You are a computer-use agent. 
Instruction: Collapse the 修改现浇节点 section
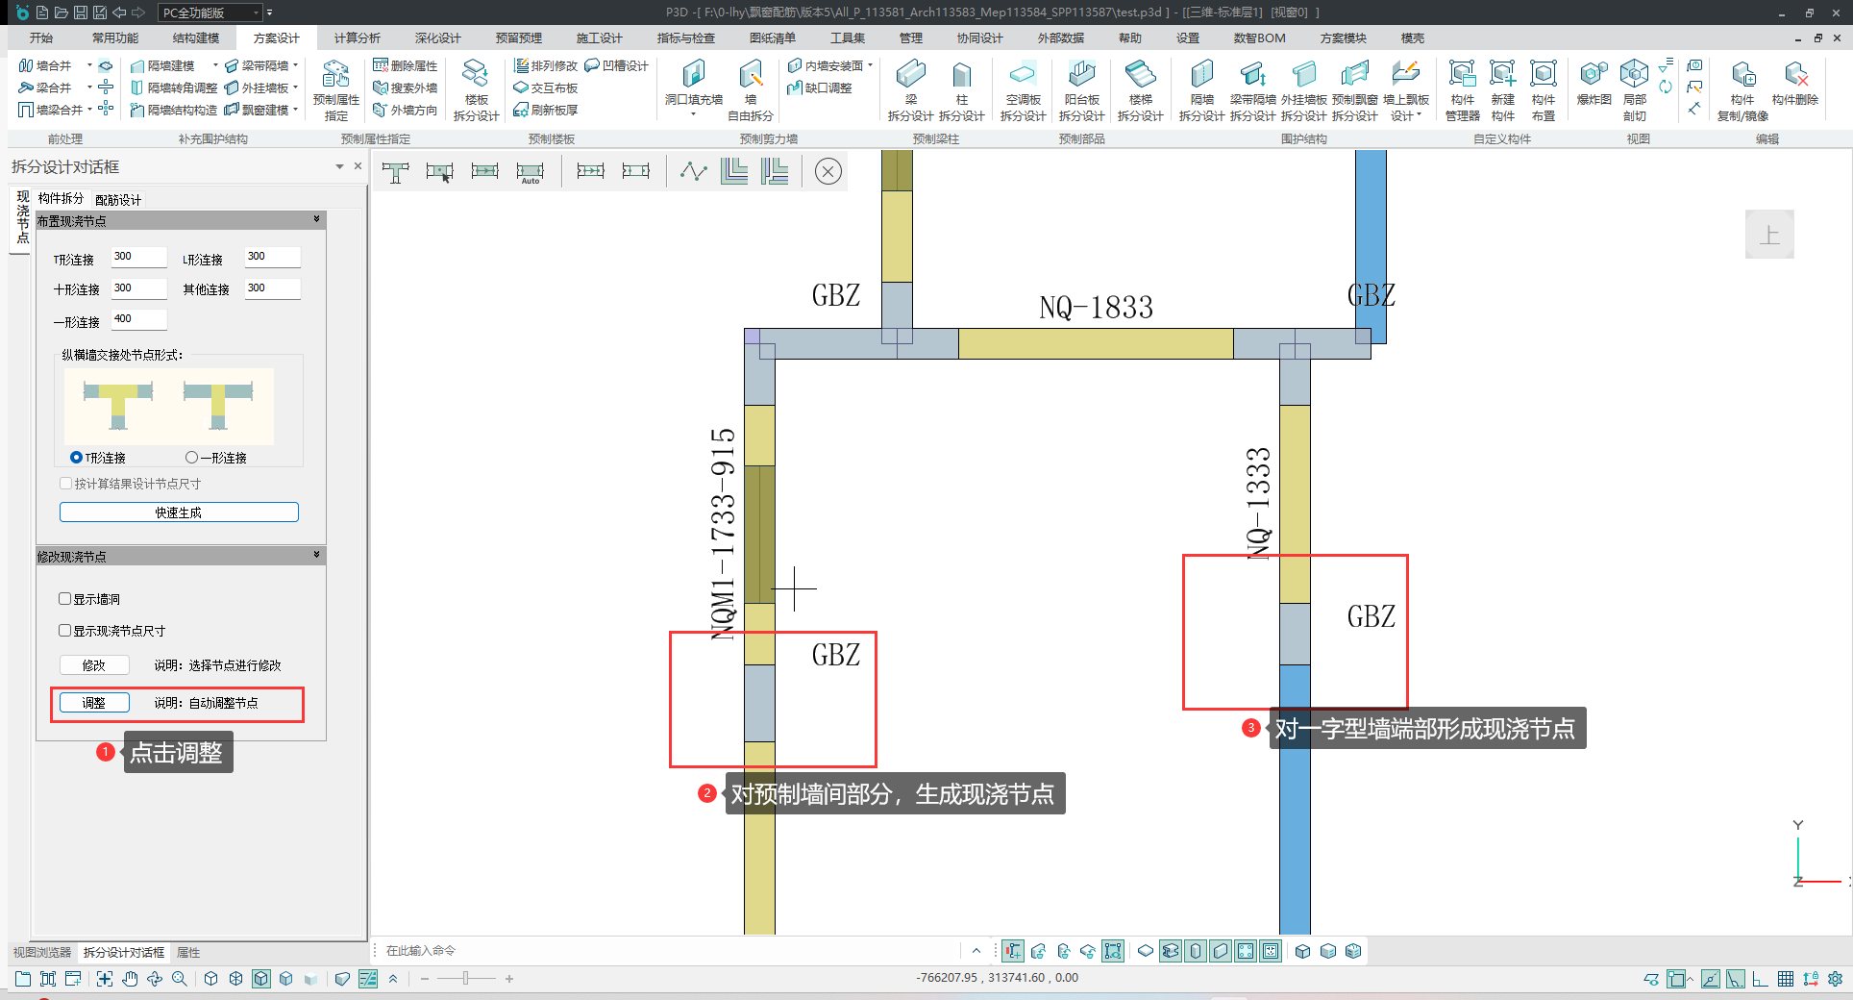click(x=316, y=556)
